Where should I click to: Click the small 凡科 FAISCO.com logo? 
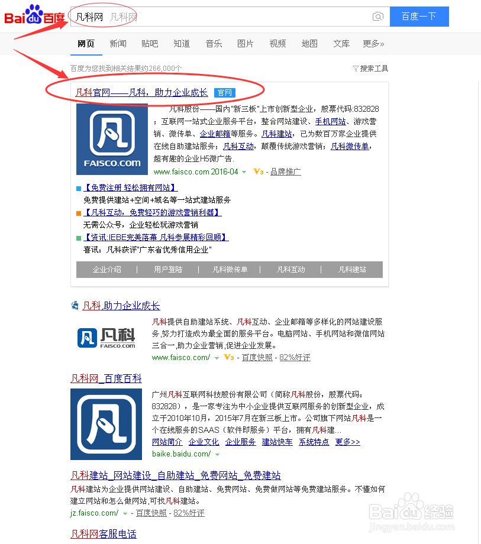pyautogui.click(x=106, y=338)
